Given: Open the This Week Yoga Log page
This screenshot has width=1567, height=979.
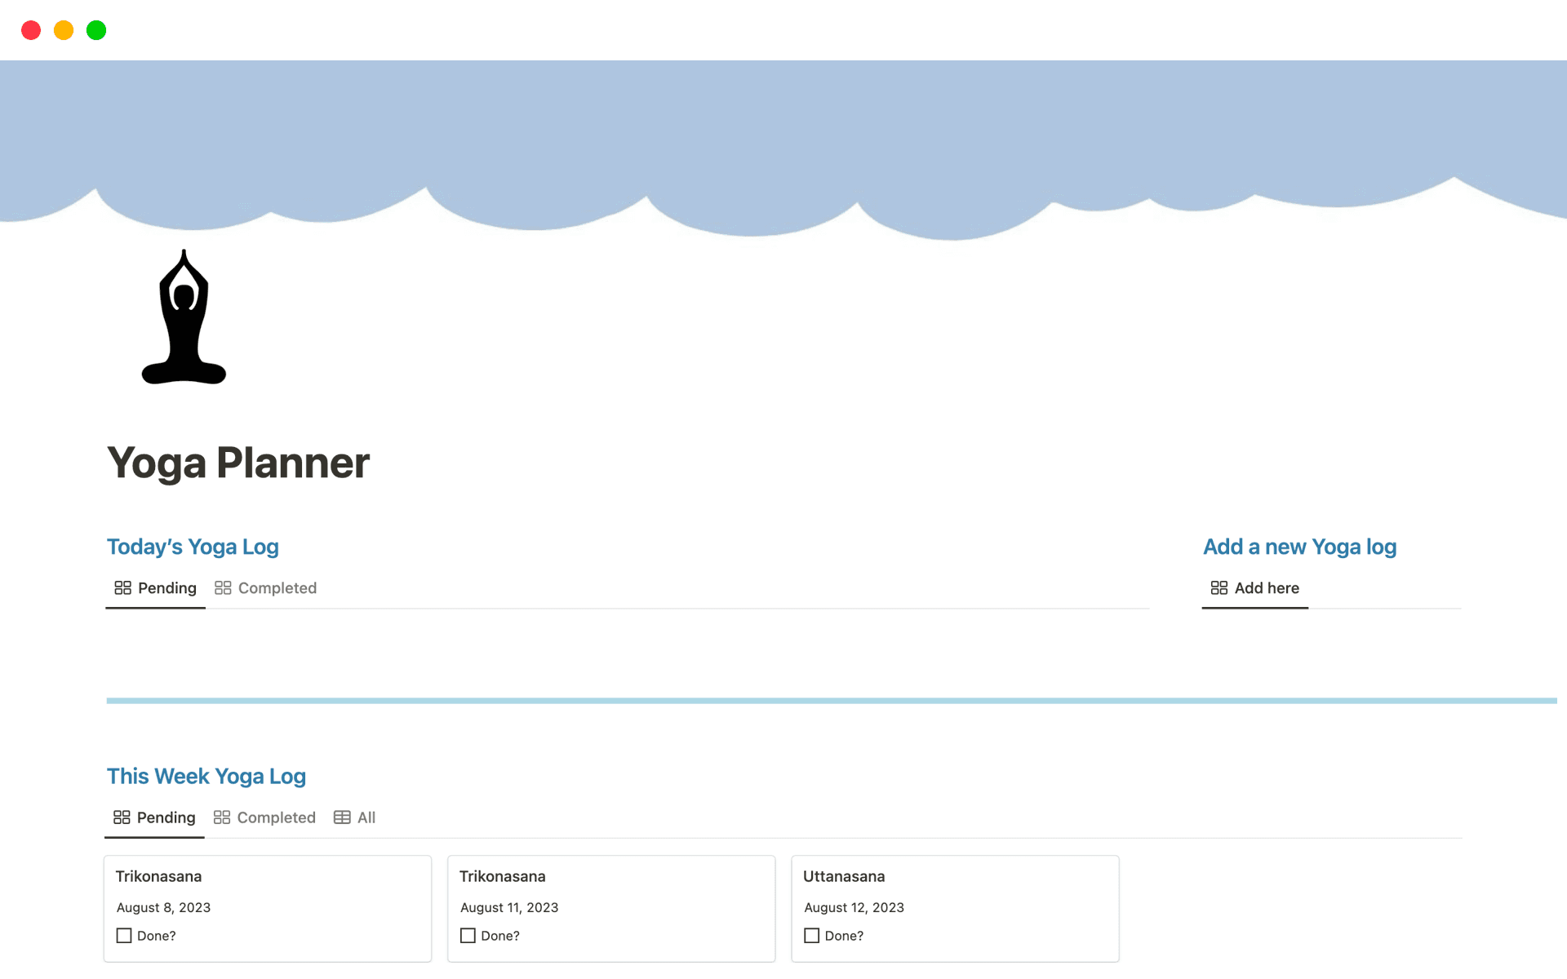Looking at the screenshot, I should point(206,776).
